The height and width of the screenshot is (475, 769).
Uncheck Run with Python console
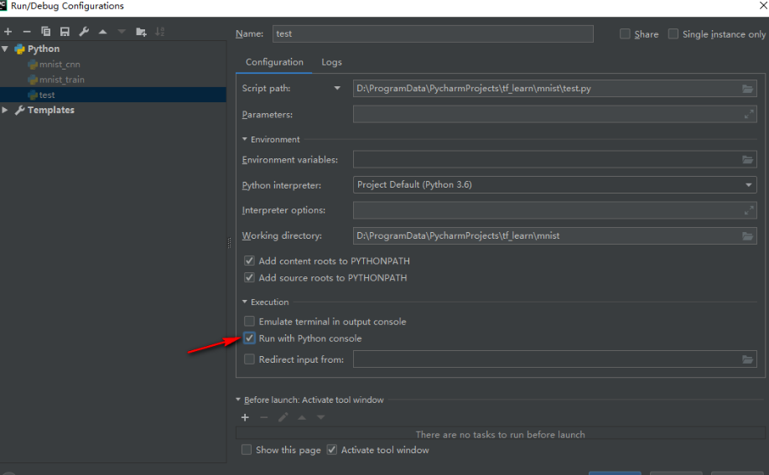tap(249, 338)
